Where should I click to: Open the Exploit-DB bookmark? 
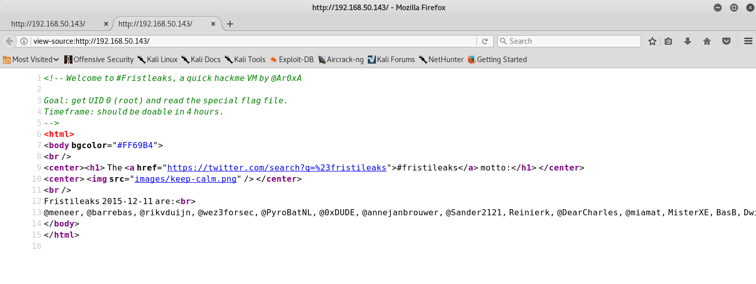[292, 60]
